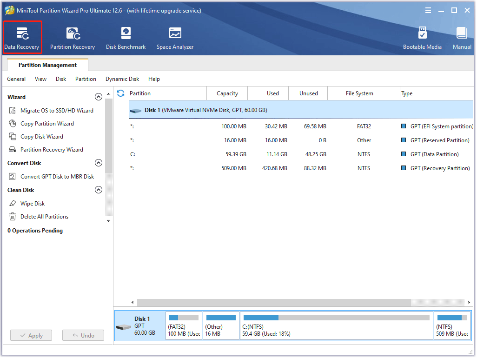477x358 pixels.
Task: Click the Apply button
Action: tap(31, 335)
